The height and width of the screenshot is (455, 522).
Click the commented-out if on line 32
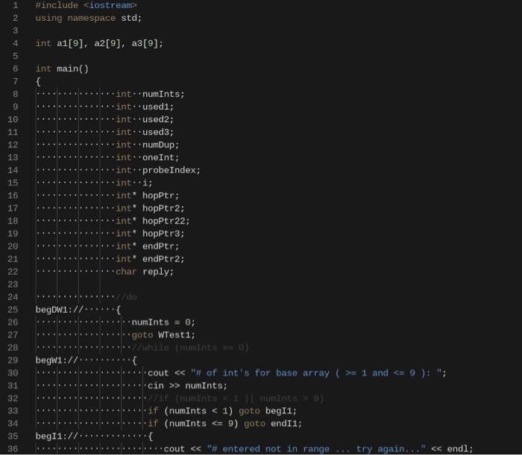point(235,398)
